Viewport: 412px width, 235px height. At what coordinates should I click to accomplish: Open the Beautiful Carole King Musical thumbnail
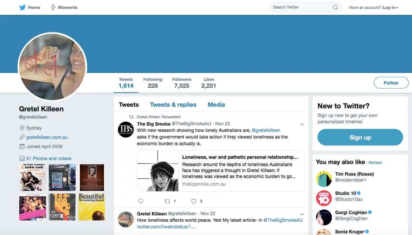[x=92, y=207]
